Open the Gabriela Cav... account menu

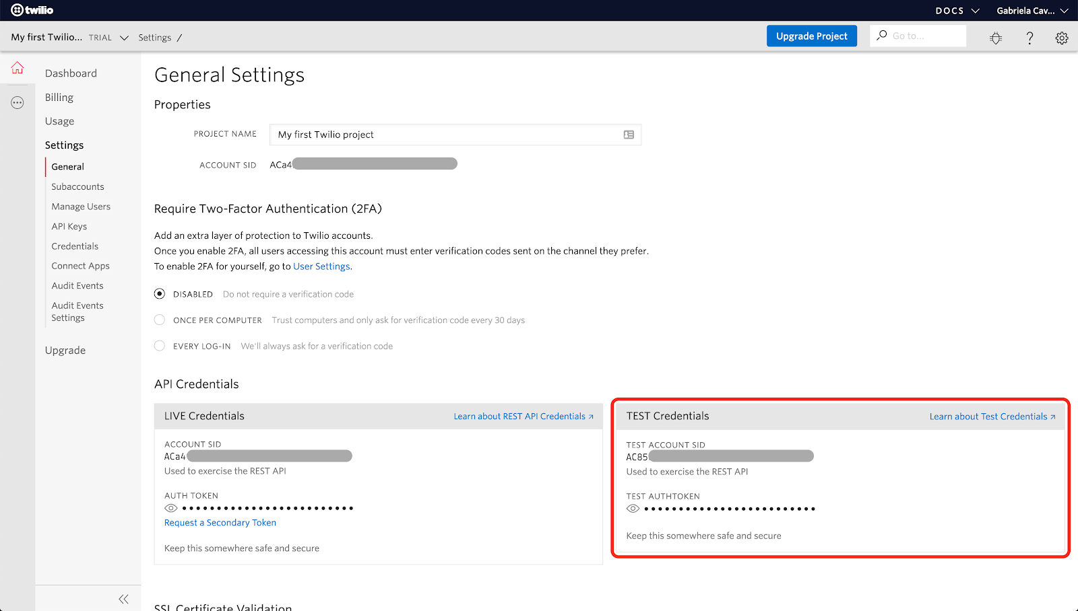click(1032, 11)
